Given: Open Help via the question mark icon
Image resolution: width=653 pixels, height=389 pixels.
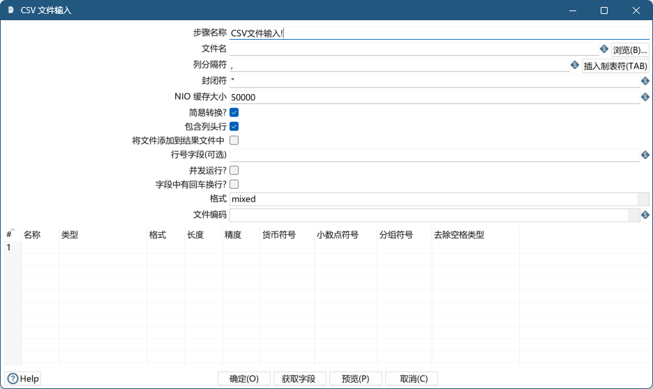Looking at the screenshot, I should [x=13, y=379].
